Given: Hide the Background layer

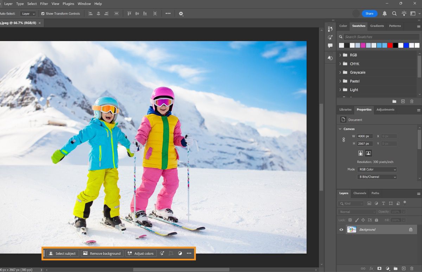Looking at the screenshot, I should tap(340, 230).
